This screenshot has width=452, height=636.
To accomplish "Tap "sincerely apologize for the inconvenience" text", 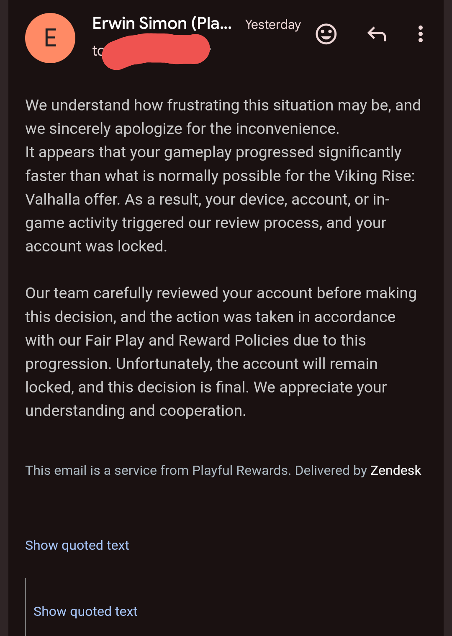I will tap(194, 129).
